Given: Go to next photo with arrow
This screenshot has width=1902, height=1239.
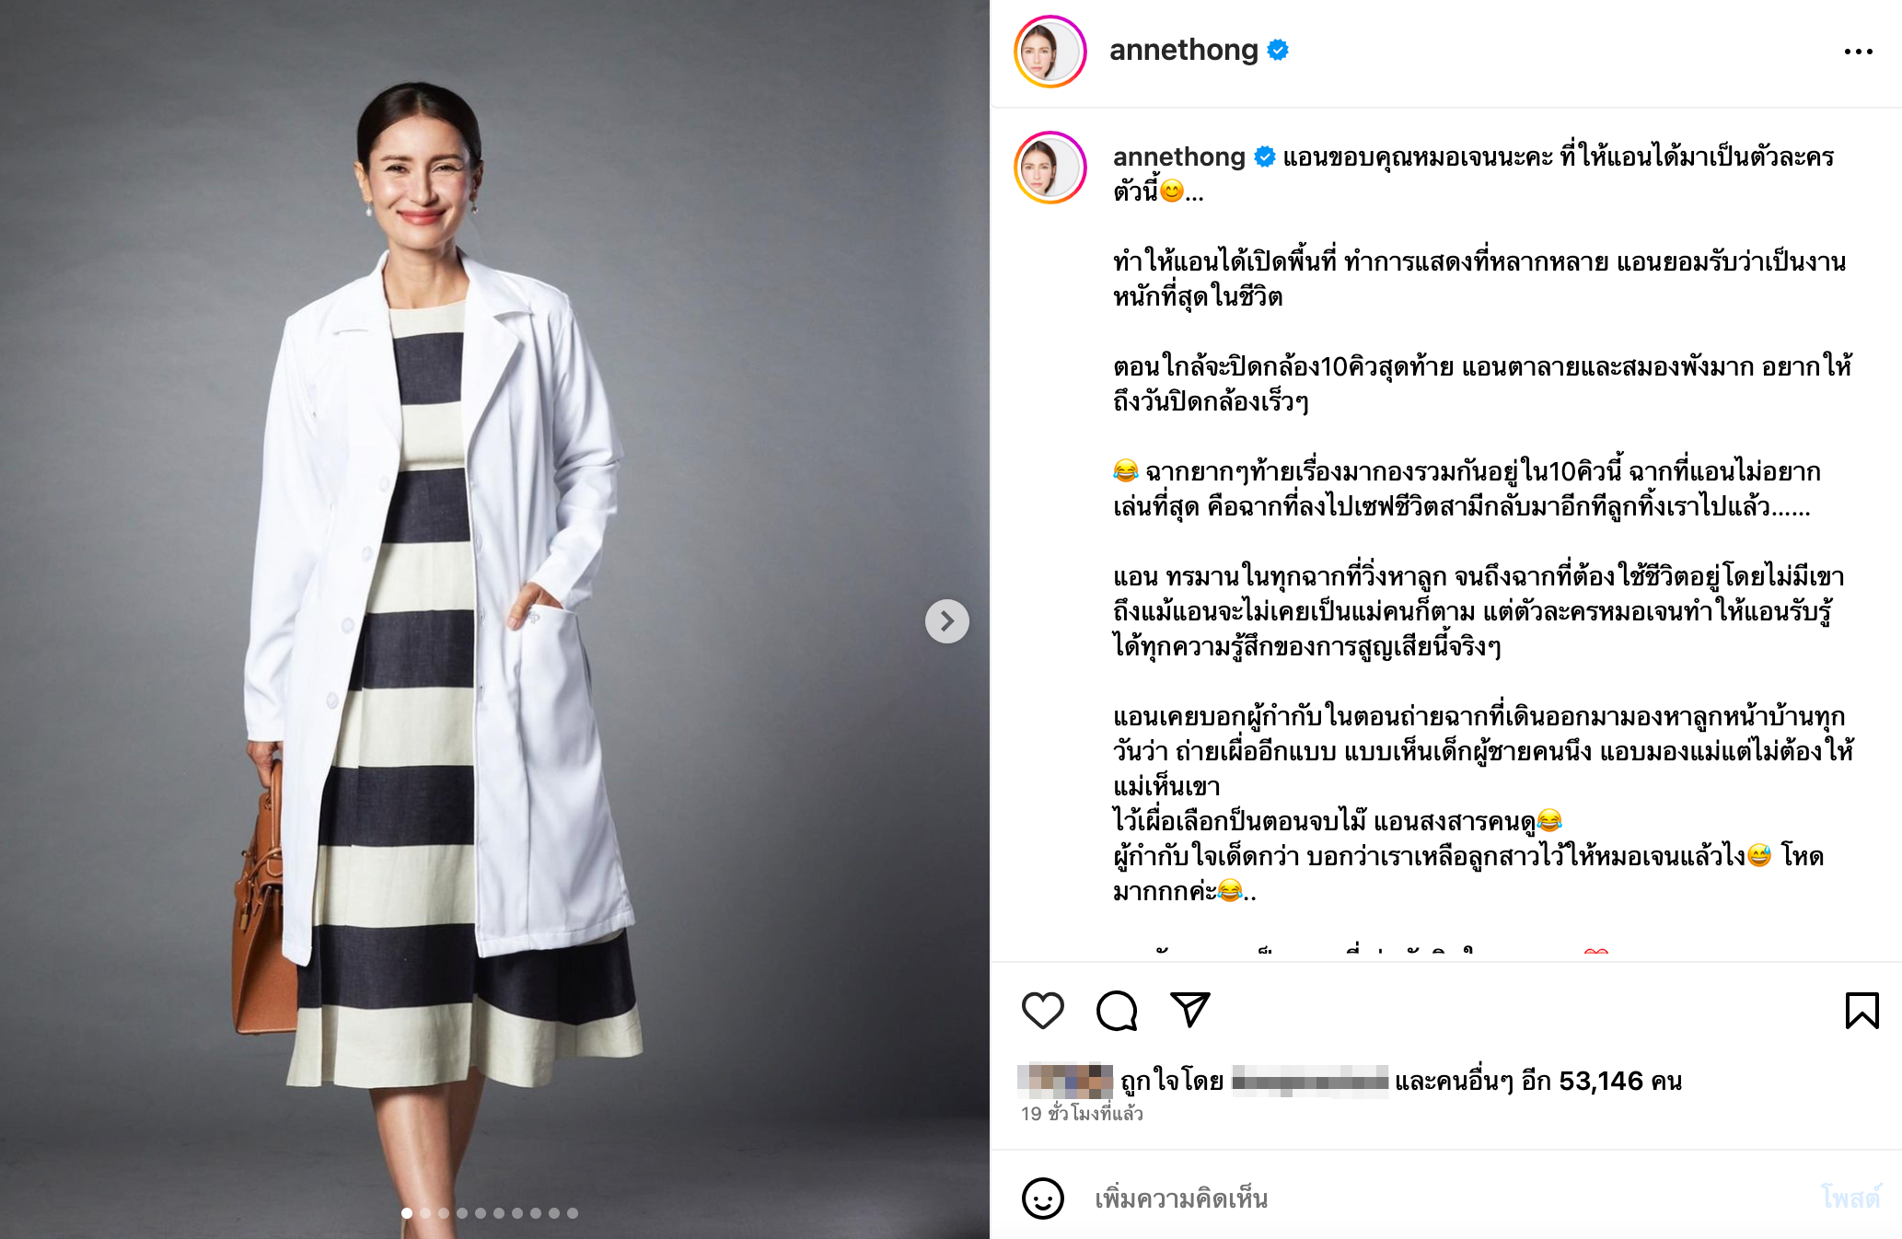Looking at the screenshot, I should pos(947,621).
